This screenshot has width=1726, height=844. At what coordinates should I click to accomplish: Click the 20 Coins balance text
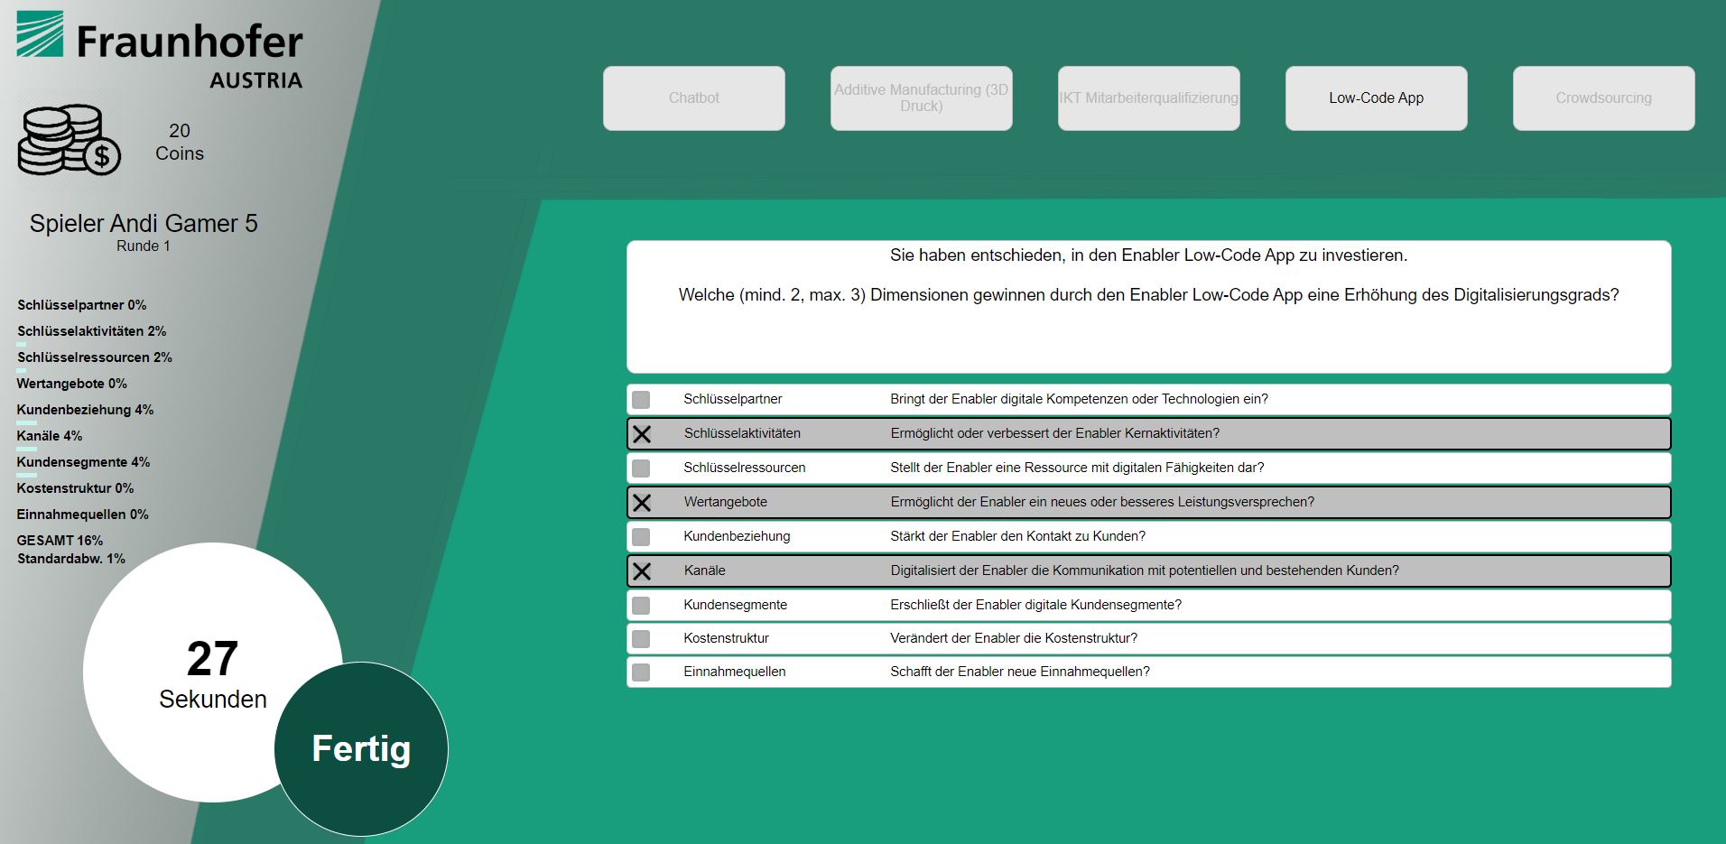coord(180,142)
